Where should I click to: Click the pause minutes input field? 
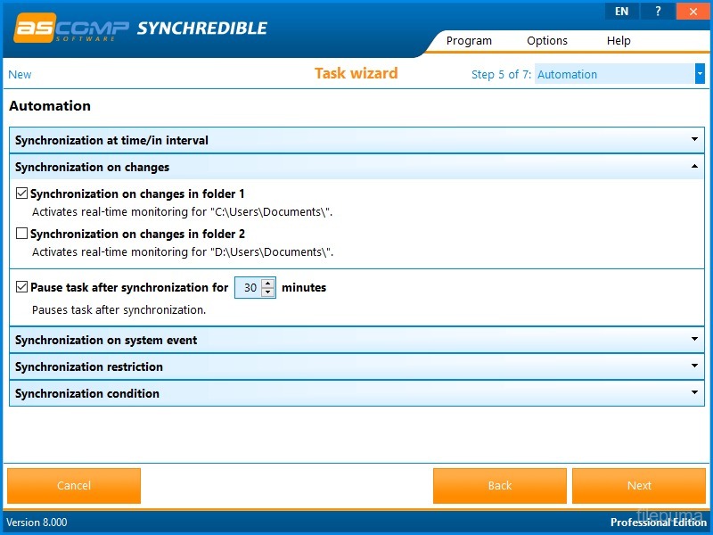pos(250,287)
